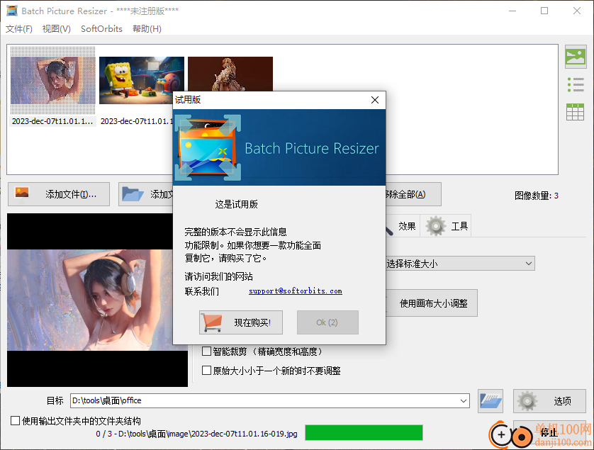Open support@softorbits.com link
Viewport: 594px width, 450px height.
pyautogui.click(x=296, y=291)
